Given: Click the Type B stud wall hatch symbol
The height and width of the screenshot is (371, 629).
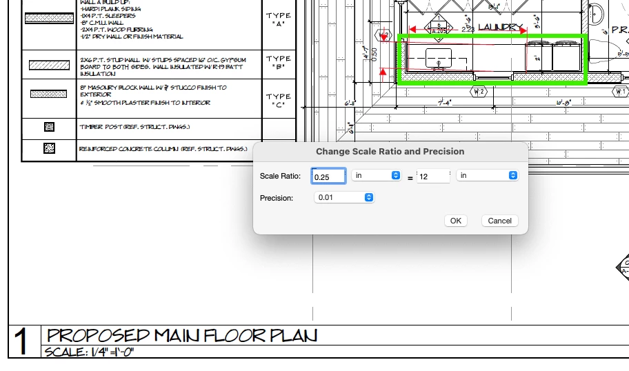Looking at the screenshot, I should coord(49,65).
